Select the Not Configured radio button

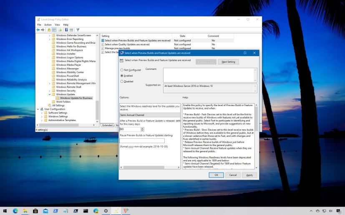pyautogui.click(x=122, y=70)
